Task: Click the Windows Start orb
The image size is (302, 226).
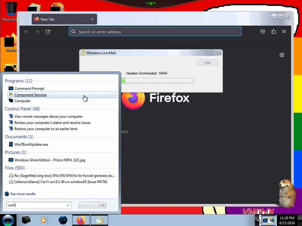Action: point(8,220)
